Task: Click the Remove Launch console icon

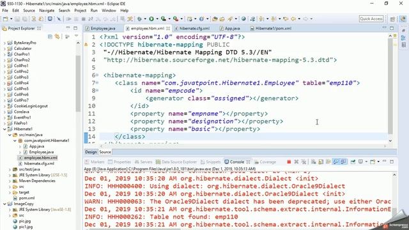Action: coord(297,162)
